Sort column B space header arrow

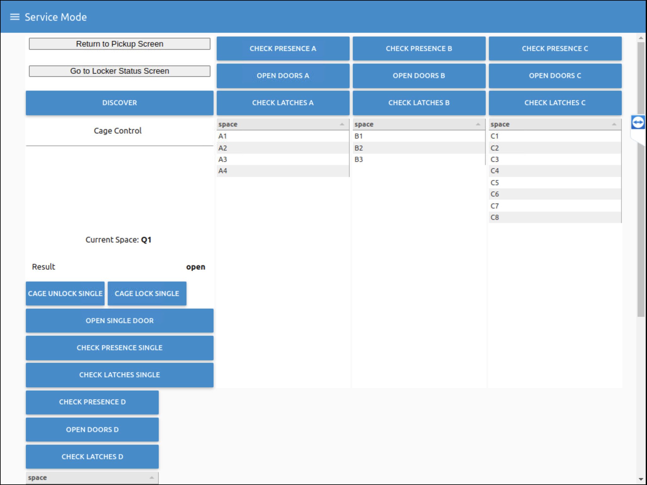478,124
